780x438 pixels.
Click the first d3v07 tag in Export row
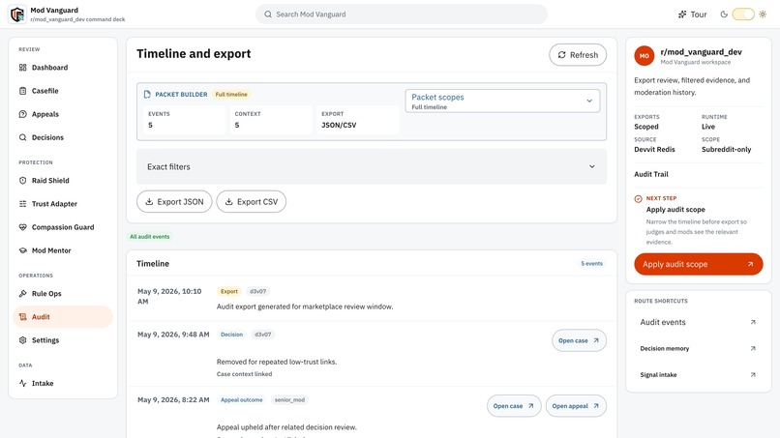click(257, 291)
